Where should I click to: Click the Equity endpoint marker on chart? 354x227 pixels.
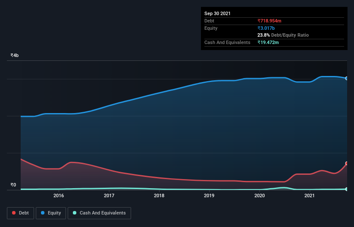point(347,79)
